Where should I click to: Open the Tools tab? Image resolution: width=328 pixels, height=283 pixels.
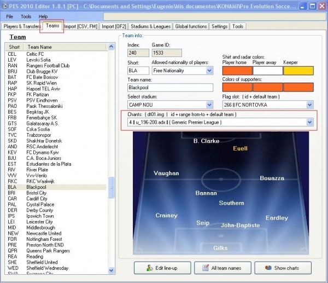(238, 26)
